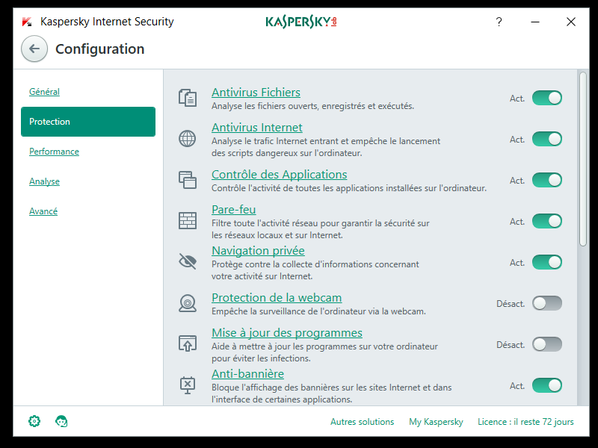The width and height of the screenshot is (598, 448).
Task: Click text 'Analyse les fichiers ouverts, enregistrés et exécutés.'
Action: [312, 106]
